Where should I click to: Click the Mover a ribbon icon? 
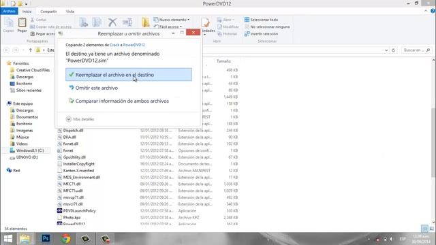pos(83,22)
